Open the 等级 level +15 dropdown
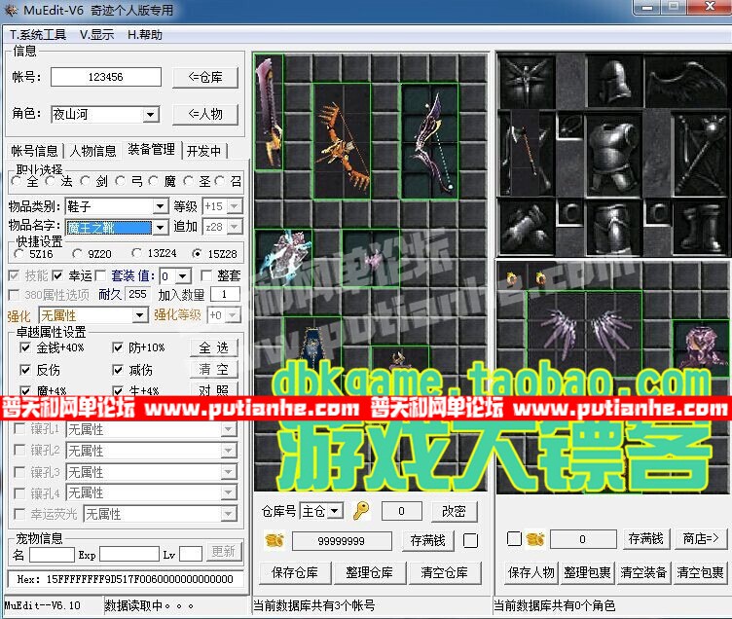Screen dimensions: 732x619 tap(235, 206)
